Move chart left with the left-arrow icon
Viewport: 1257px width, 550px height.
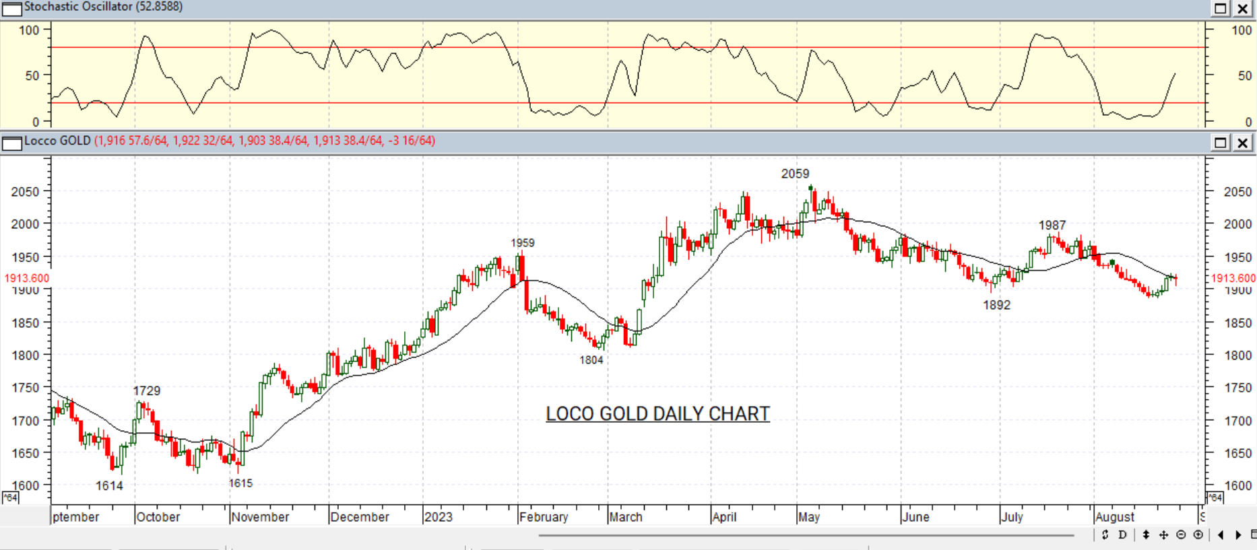pyautogui.click(x=1221, y=535)
